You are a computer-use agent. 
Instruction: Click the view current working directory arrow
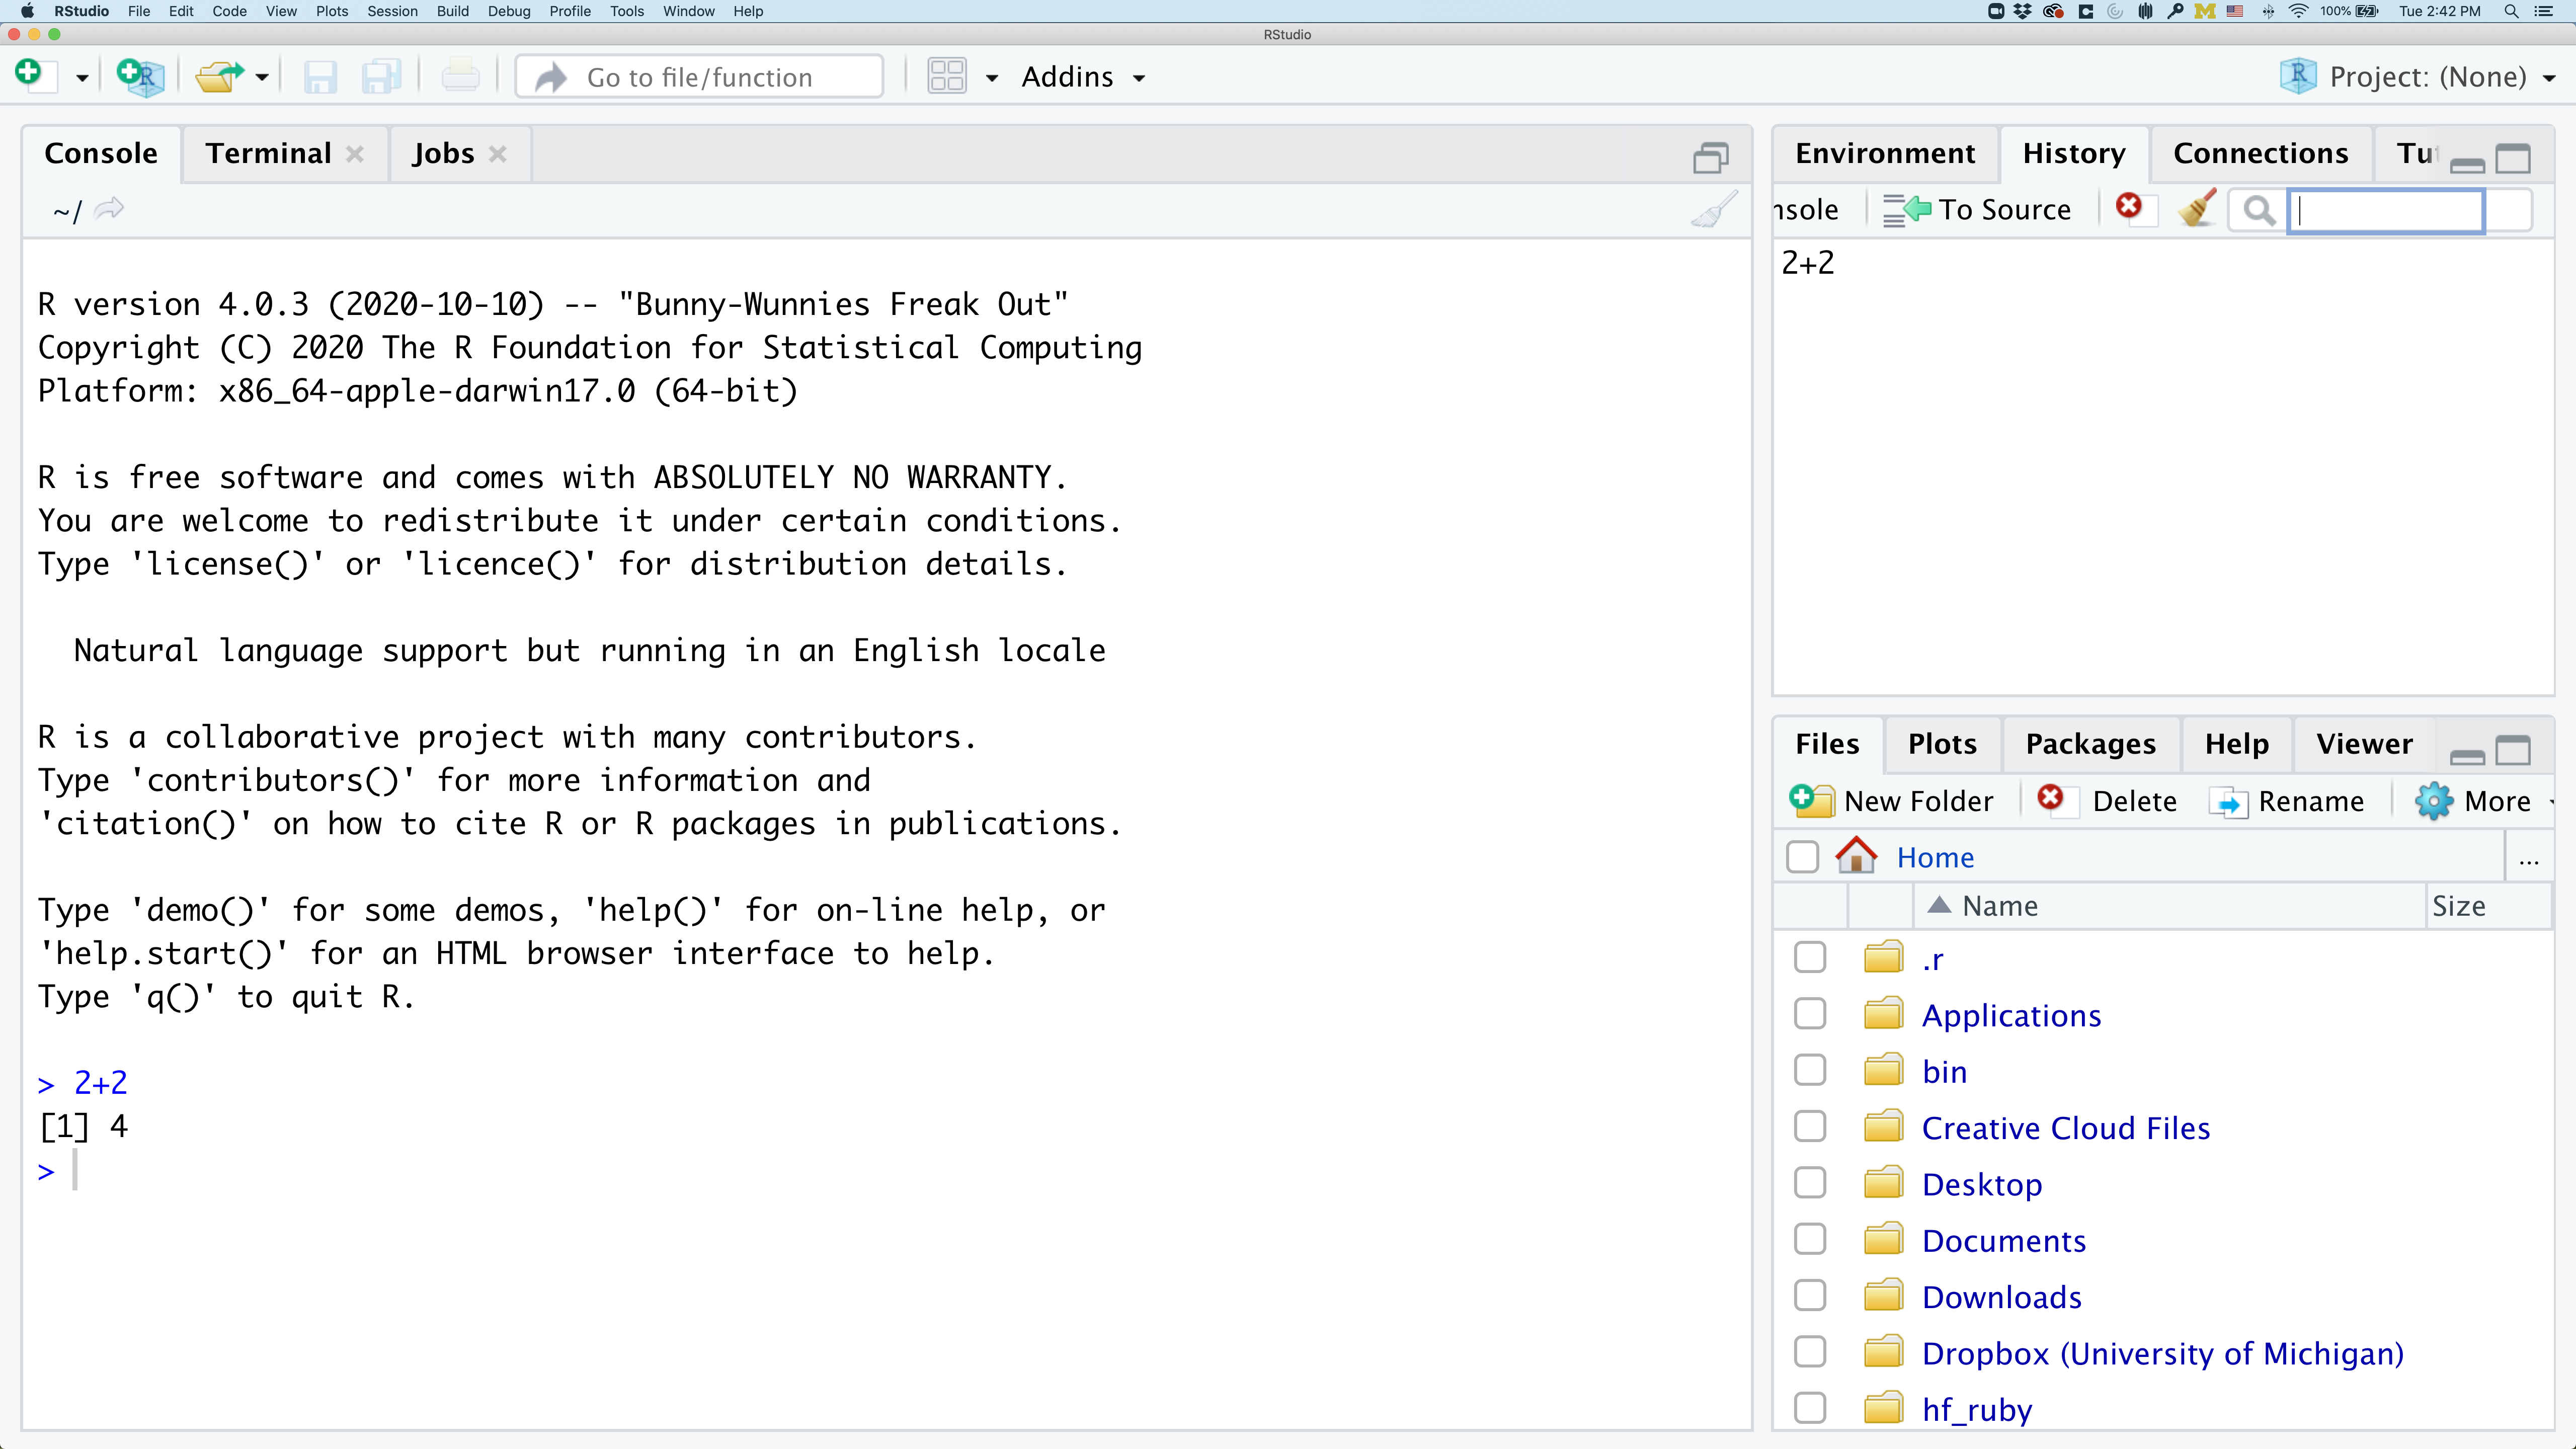tap(109, 209)
